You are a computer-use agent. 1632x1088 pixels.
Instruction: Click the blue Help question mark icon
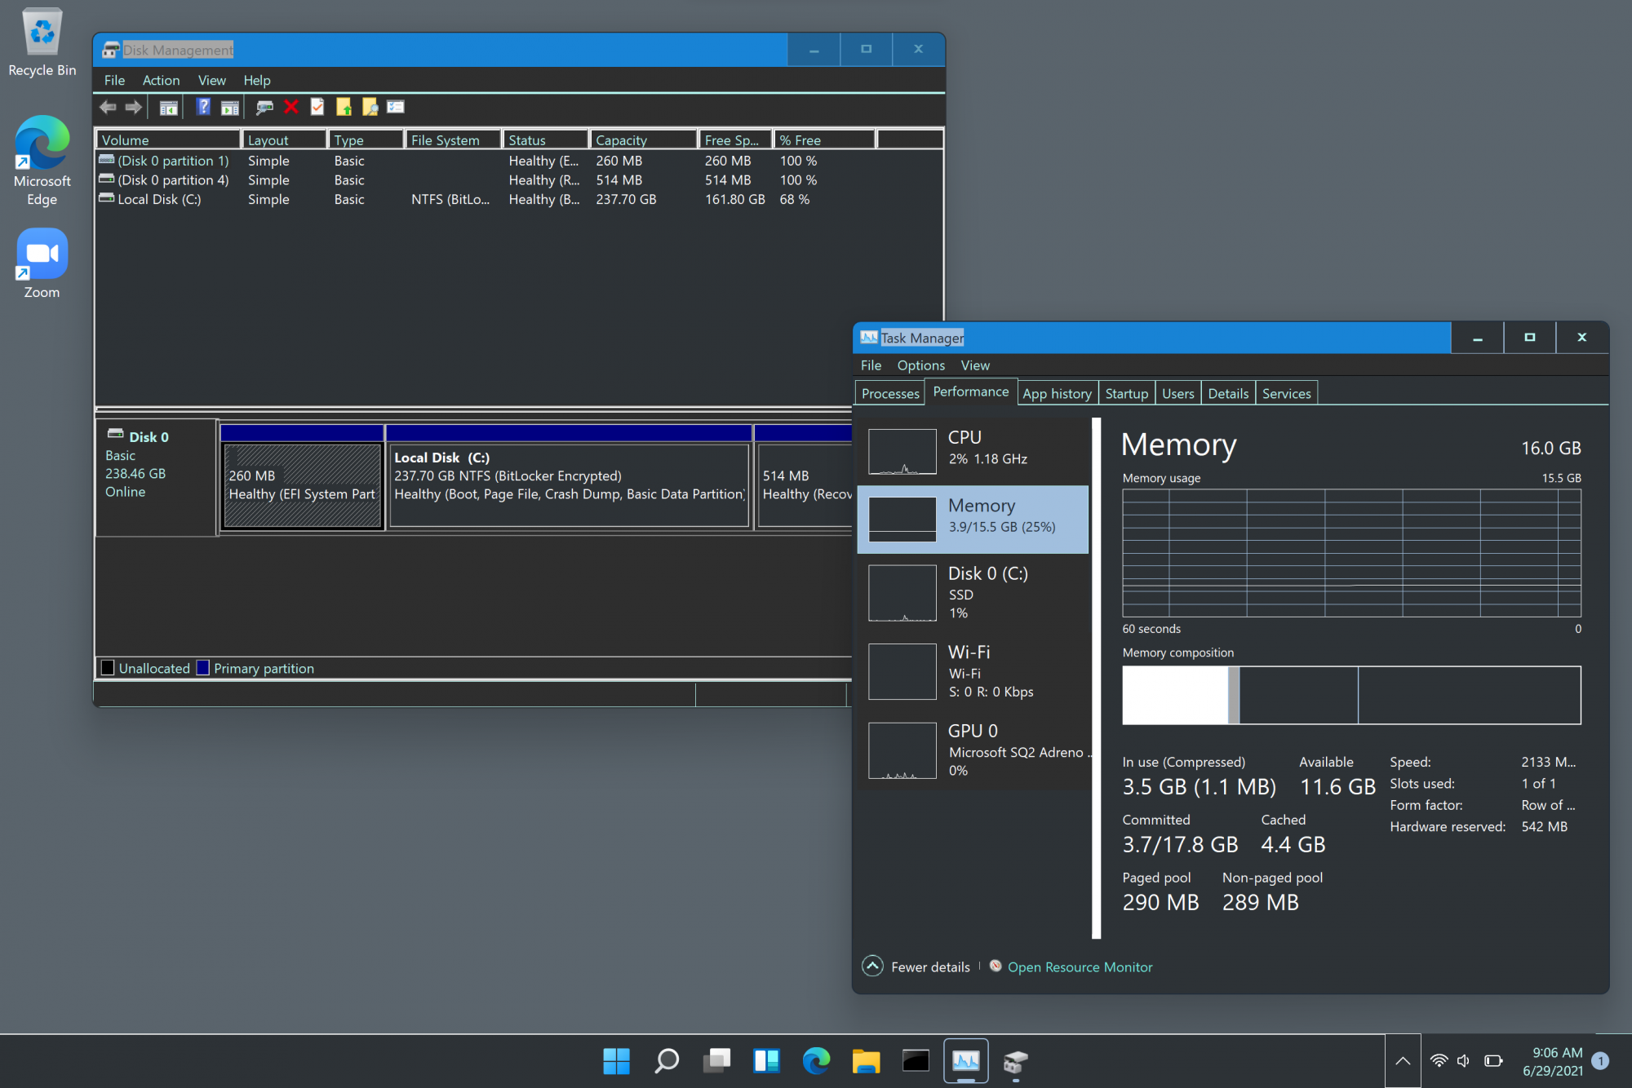click(203, 107)
